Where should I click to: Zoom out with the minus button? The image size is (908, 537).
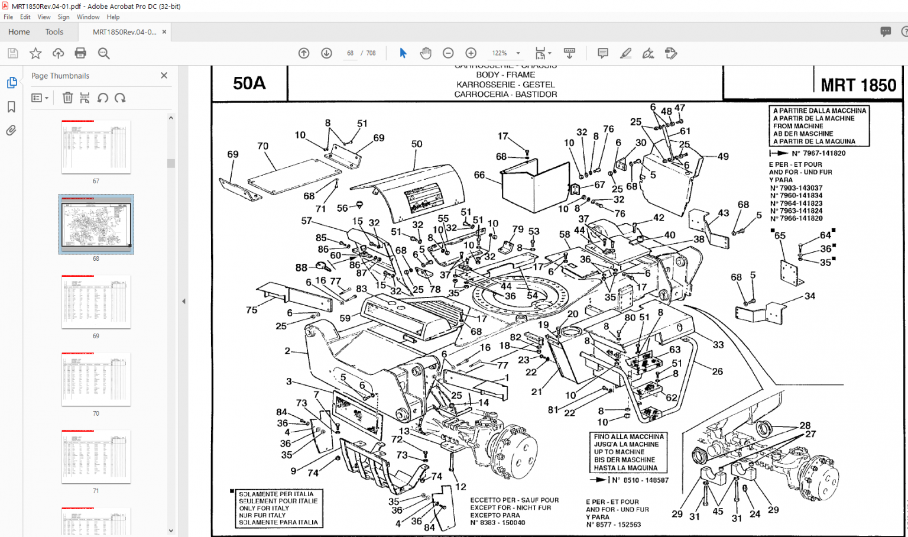tap(448, 53)
